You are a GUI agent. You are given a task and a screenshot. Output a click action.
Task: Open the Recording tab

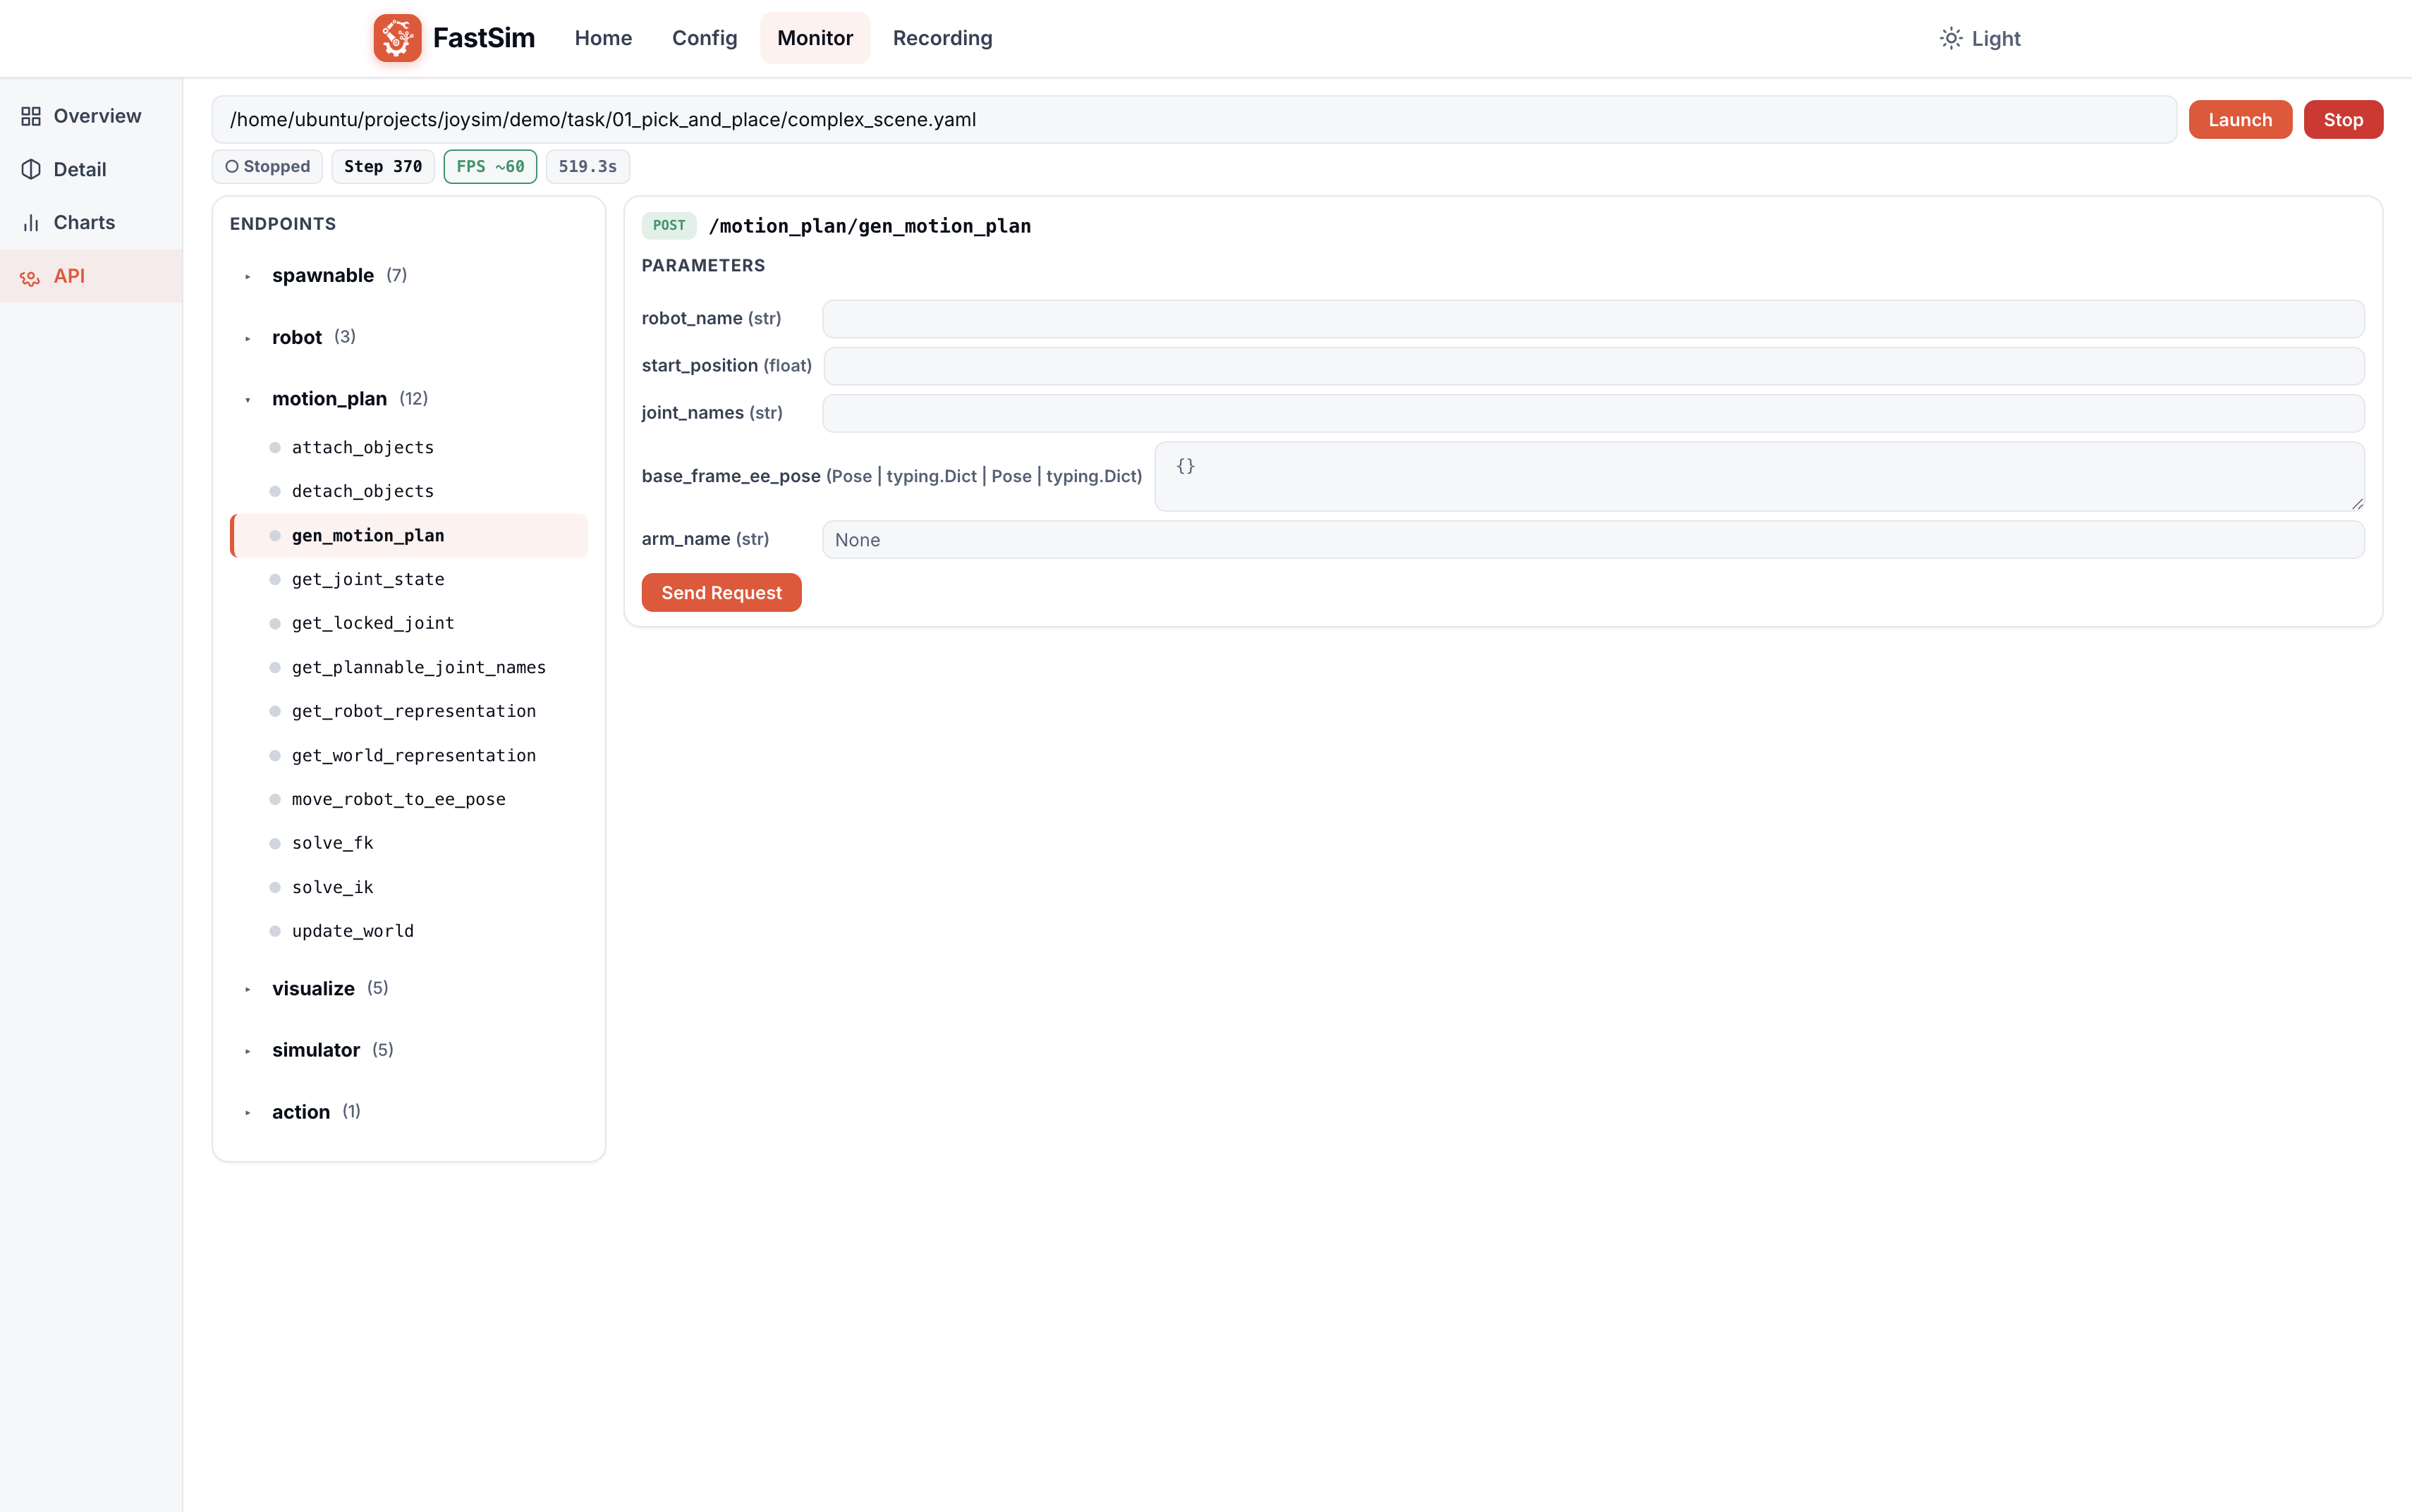click(x=942, y=38)
